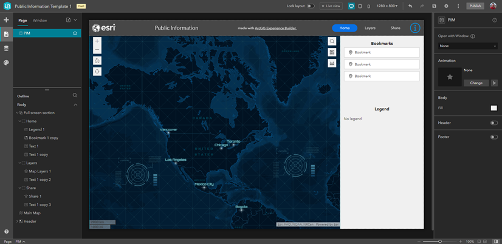Zoom in on the map

(97, 41)
